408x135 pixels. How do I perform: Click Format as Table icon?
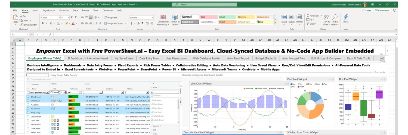coord(175,17)
